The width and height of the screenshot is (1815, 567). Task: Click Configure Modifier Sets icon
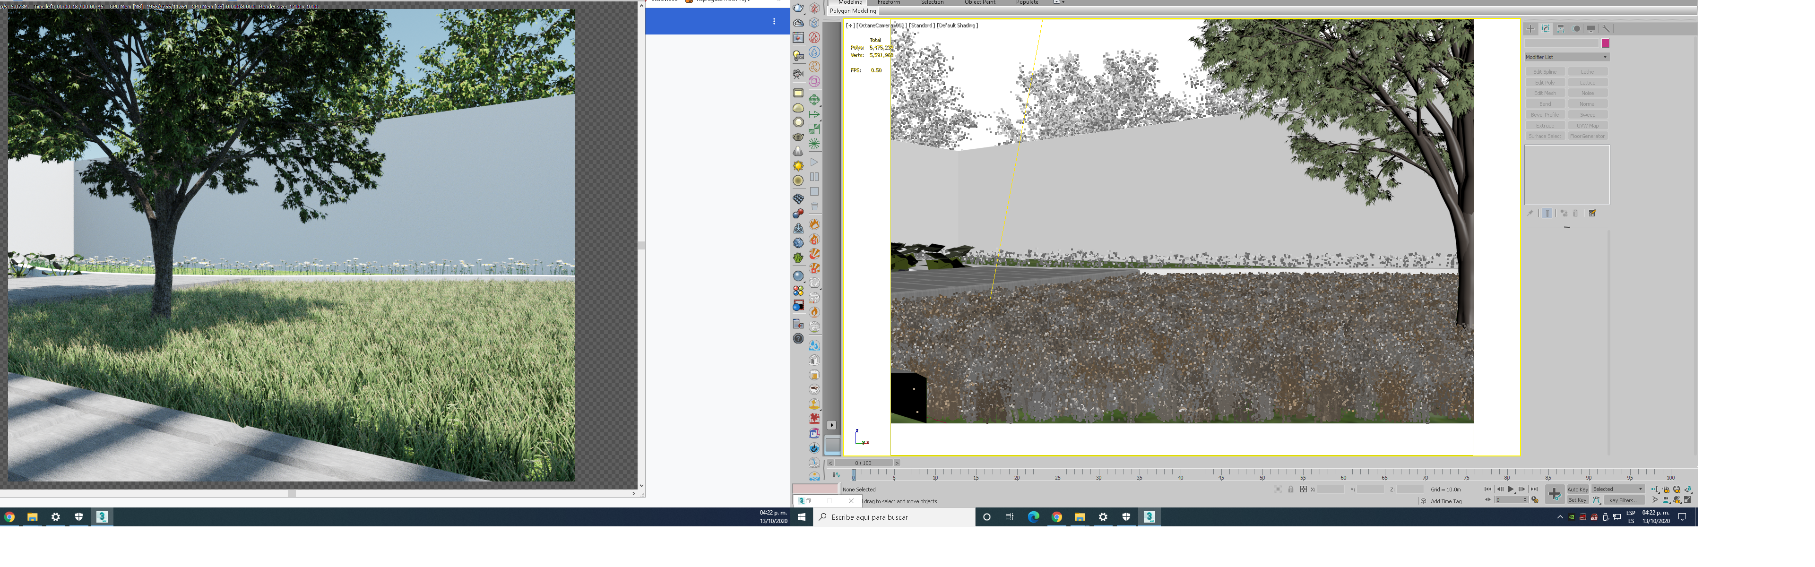point(1592,214)
